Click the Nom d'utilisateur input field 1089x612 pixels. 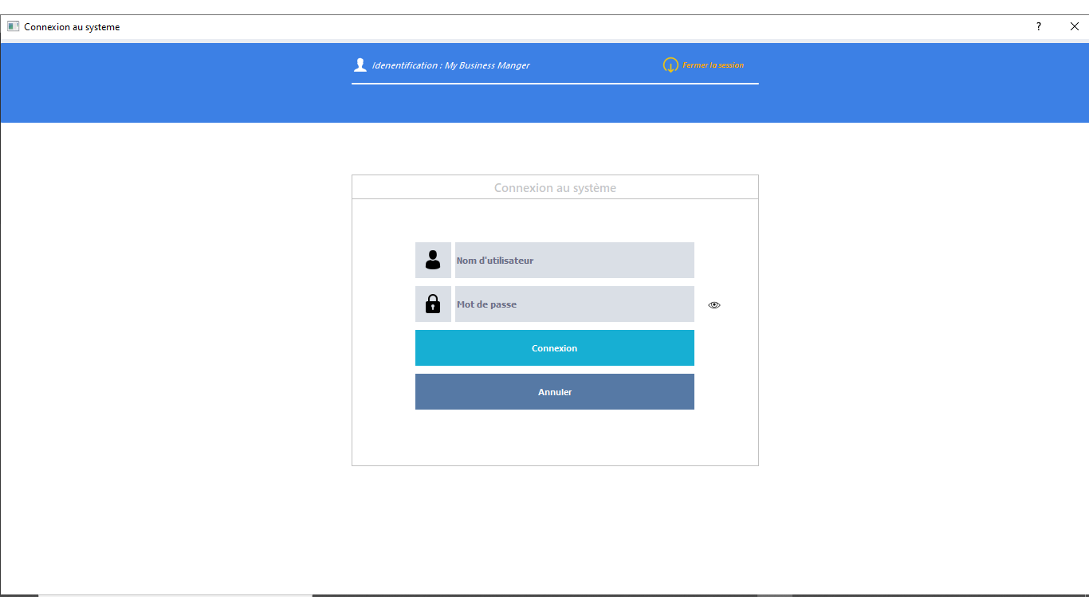click(574, 260)
